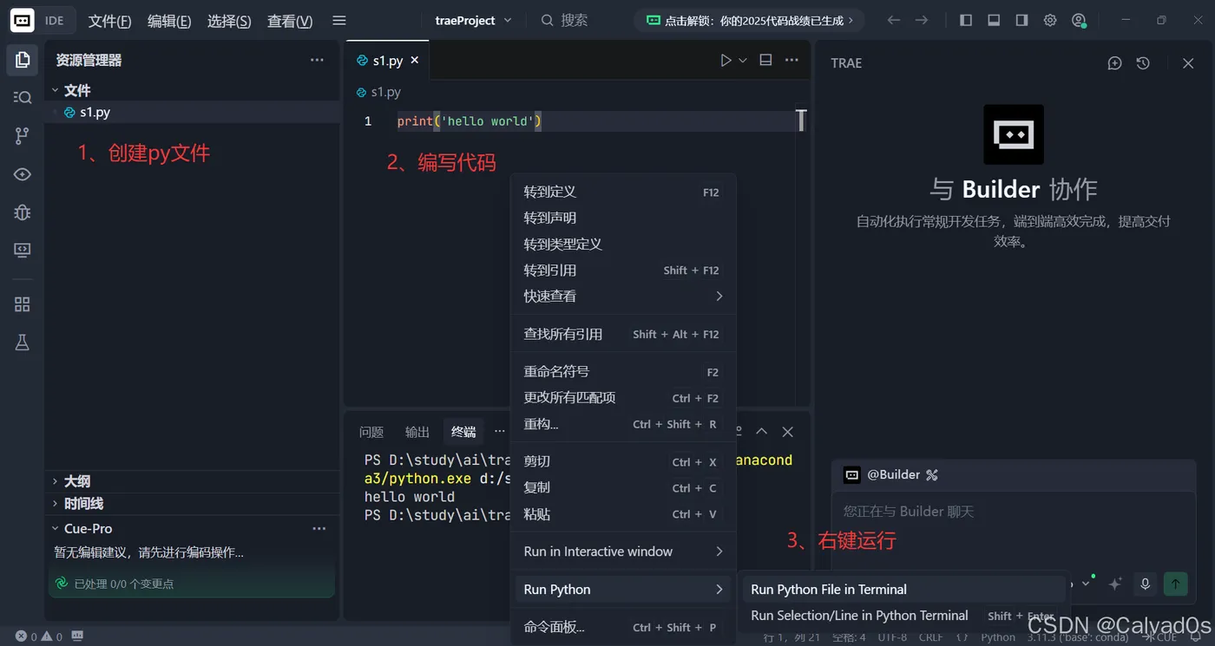Open the remote screen icon in the activity bar

(x=23, y=250)
